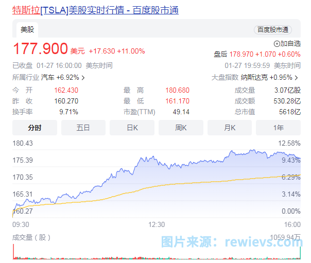The height and width of the screenshot is (263, 311).
Task: Click the 175.39 price axis label
Action: 23,160
